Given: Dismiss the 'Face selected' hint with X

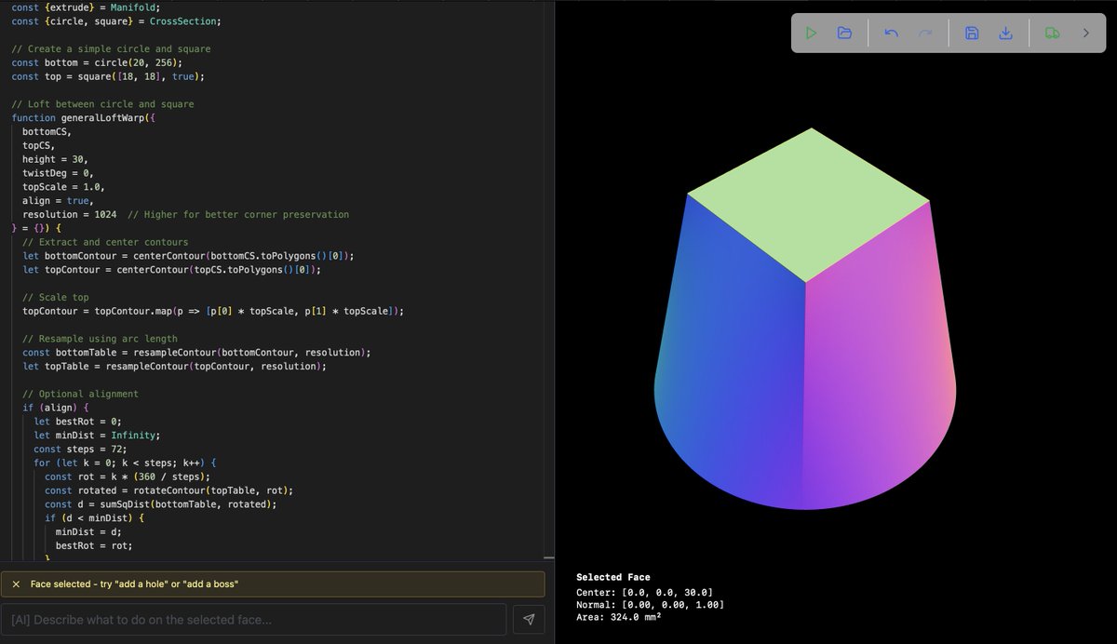Looking at the screenshot, I should [x=16, y=584].
